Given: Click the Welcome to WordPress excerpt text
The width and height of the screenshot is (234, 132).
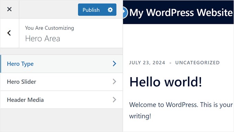Looking at the screenshot, I should [181, 110].
